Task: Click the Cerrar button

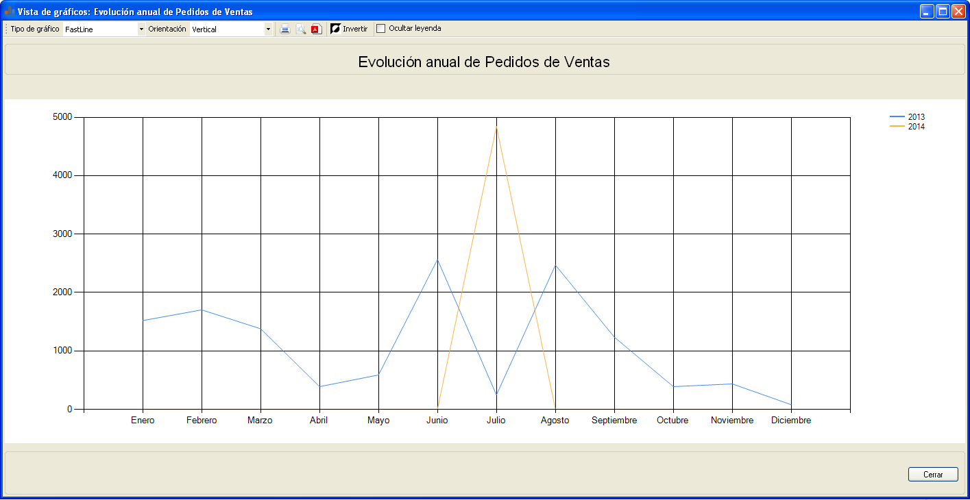Action: pos(933,474)
